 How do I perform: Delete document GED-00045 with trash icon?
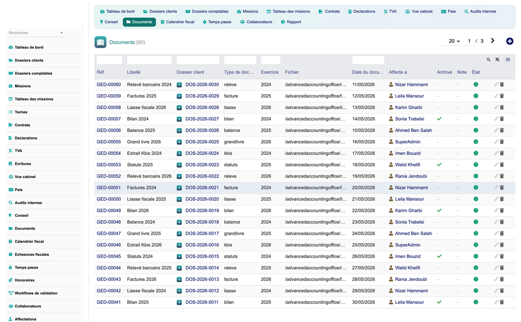502,256
